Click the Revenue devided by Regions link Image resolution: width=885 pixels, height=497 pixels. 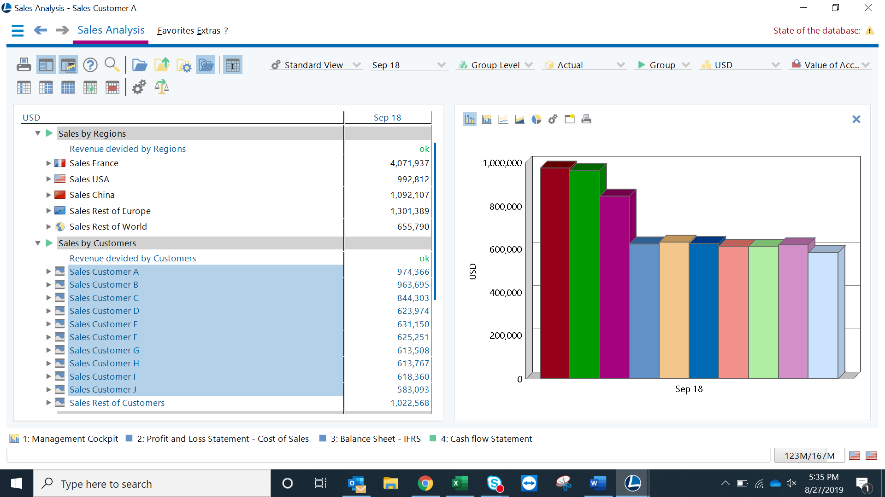pos(128,149)
